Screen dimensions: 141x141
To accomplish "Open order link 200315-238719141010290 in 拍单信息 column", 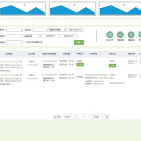I will click(96, 75).
